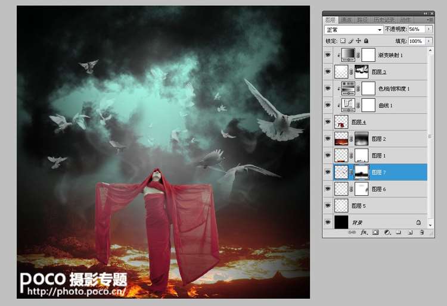Screen dimensions: 447x306
Task: Click the delete layer trash icon
Action: point(421,232)
